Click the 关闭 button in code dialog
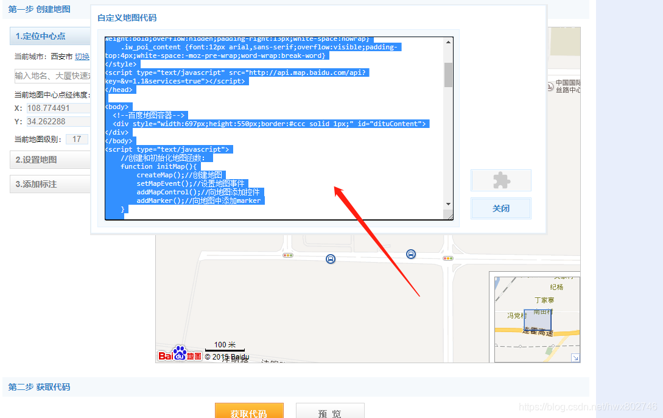Viewport: 663px width, 418px height. 501,208
